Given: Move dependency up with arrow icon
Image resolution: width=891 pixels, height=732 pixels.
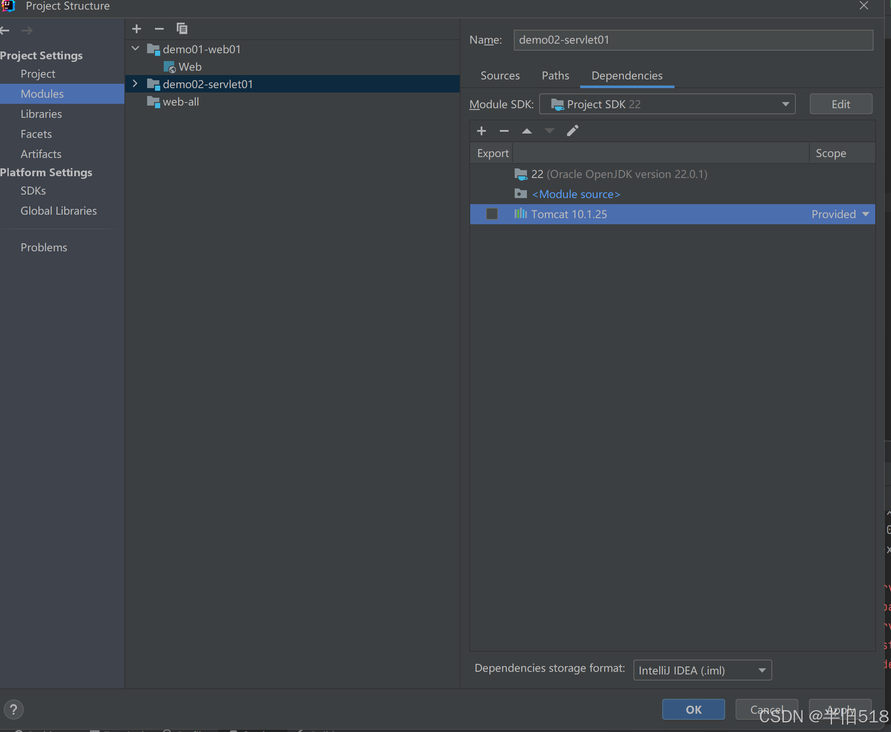Looking at the screenshot, I should (527, 131).
